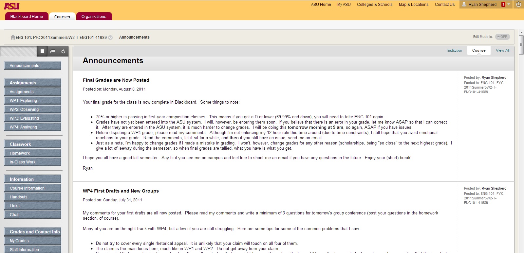The image size is (524, 253).
Task: Open the Organizations tab
Action: (x=94, y=16)
